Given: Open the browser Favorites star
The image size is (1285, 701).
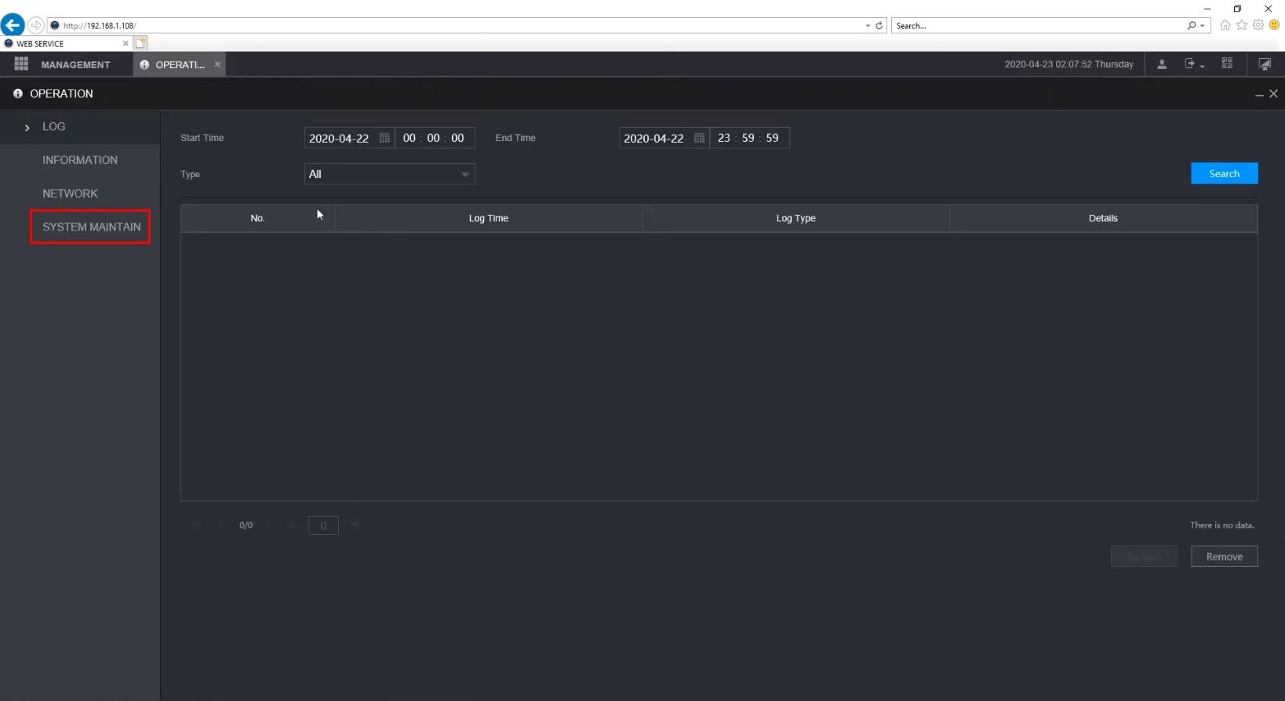Looking at the screenshot, I should [1242, 25].
